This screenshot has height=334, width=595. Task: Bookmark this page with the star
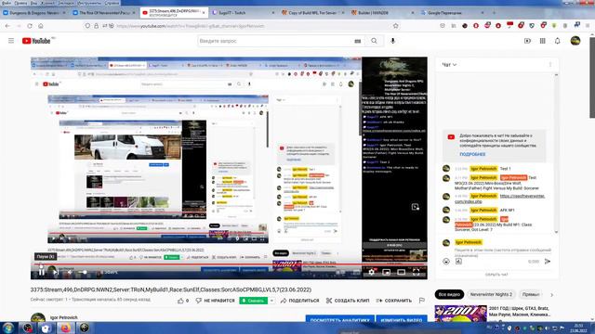point(396,26)
